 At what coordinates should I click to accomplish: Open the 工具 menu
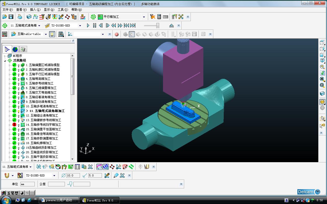pyautogui.click(x=63, y=10)
